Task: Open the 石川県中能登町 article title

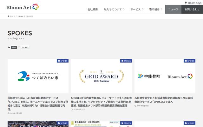Action: tap(164, 100)
